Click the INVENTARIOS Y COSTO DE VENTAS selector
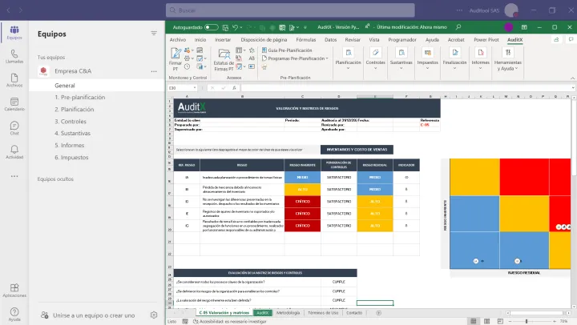Viewport: 577px width, 325px height. pyautogui.click(x=357, y=150)
